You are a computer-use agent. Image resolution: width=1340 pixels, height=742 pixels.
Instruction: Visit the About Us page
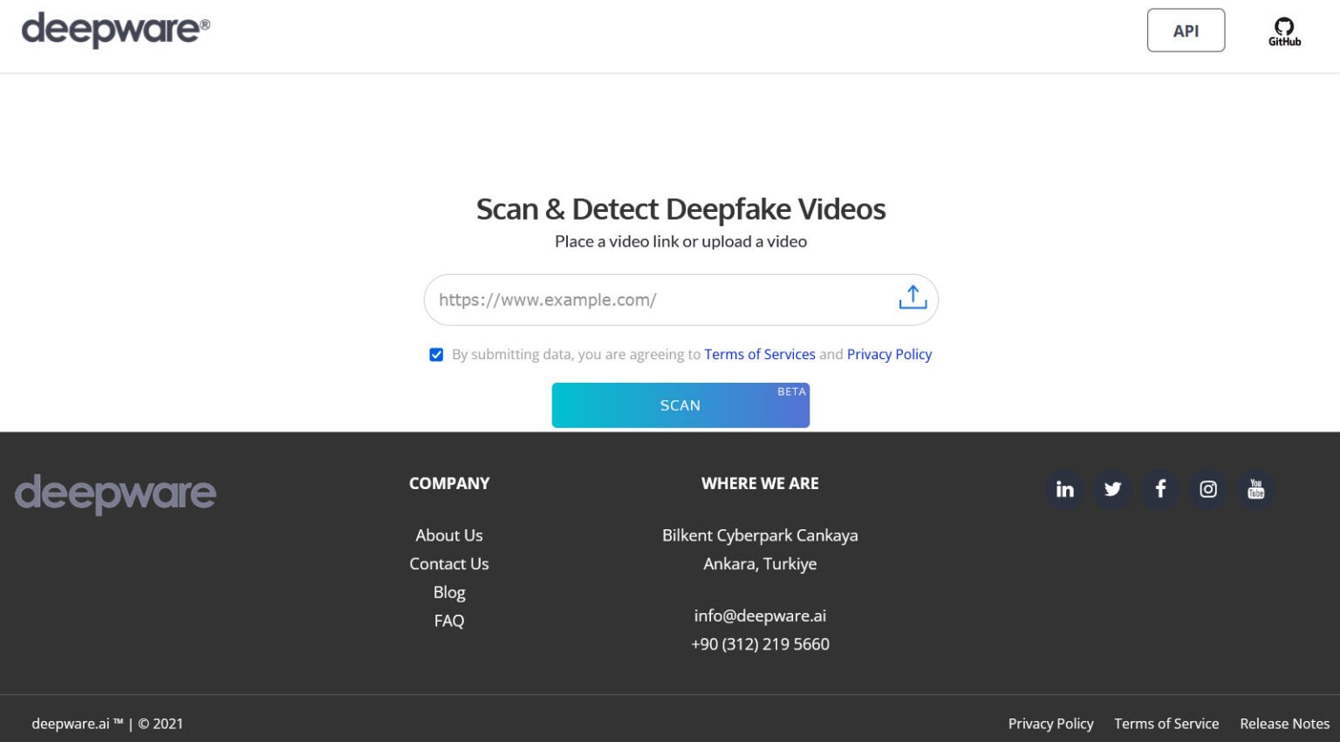[449, 534]
